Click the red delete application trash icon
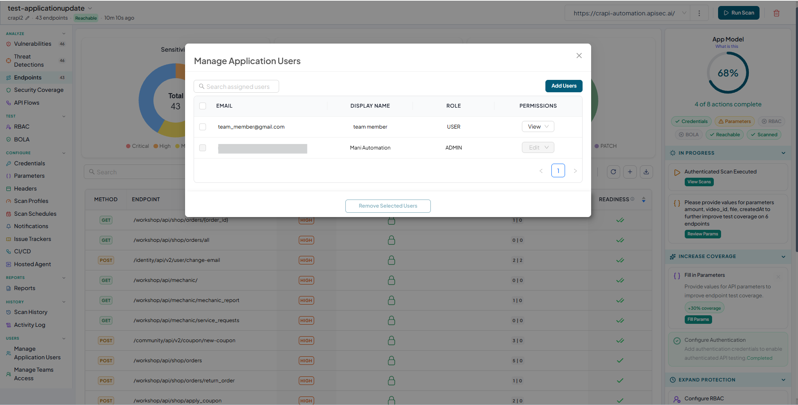Screen dimensions: 798x405 coord(777,13)
